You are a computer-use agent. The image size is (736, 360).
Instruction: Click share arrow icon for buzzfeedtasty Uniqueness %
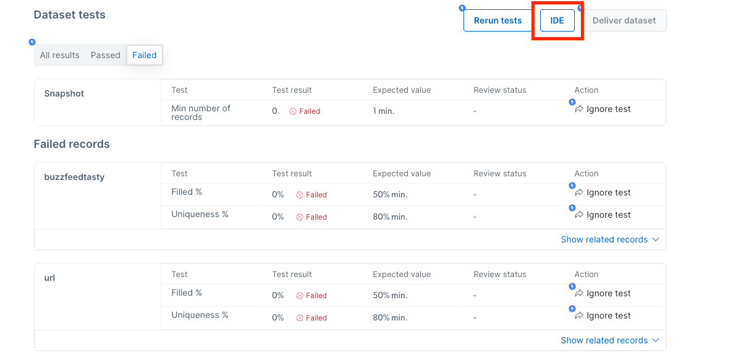click(x=579, y=215)
